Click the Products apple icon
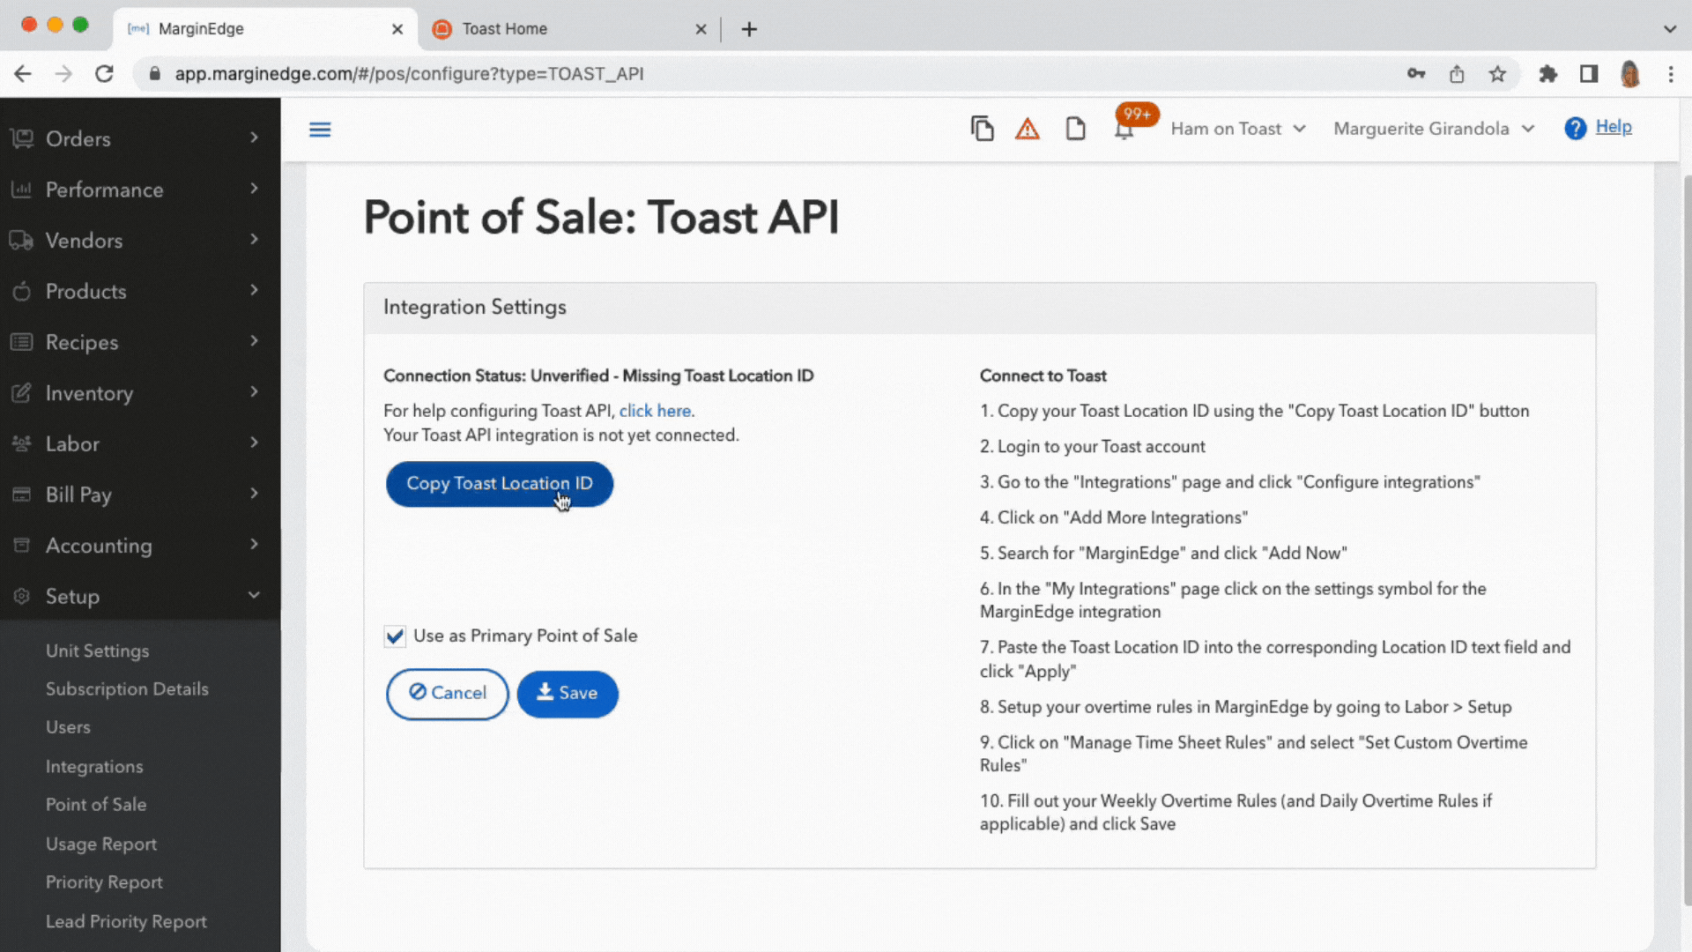The width and height of the screenshot is (1692, 952). coord(22,291)
